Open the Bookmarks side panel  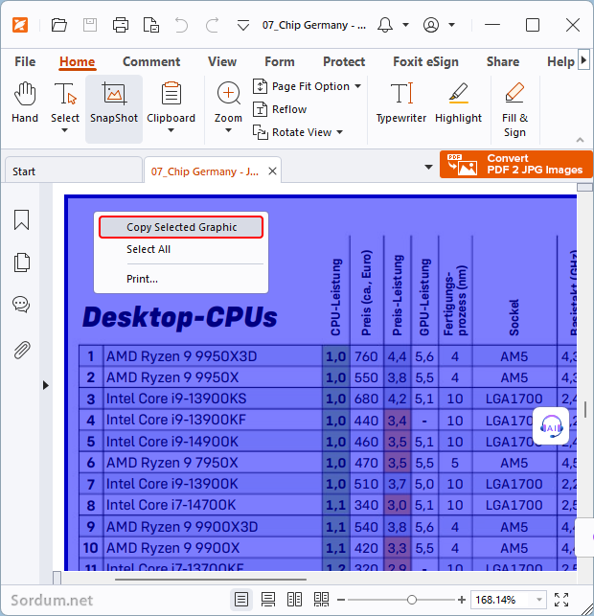coord(21,220)
